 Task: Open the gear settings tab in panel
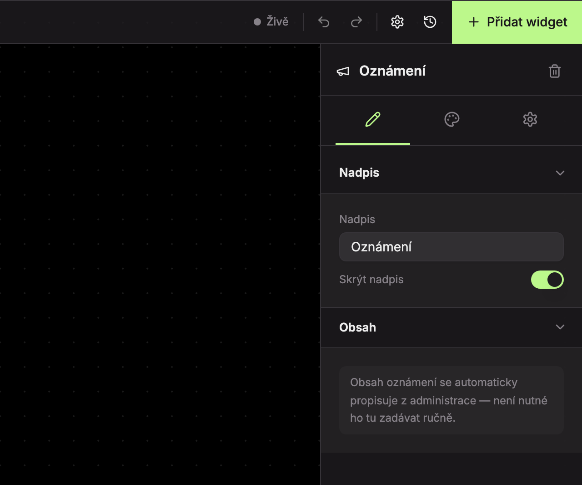[x=530, y=119]
